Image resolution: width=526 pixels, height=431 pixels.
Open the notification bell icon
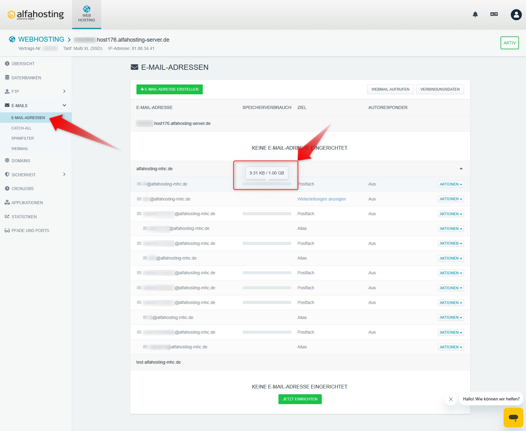coord(475,14)
